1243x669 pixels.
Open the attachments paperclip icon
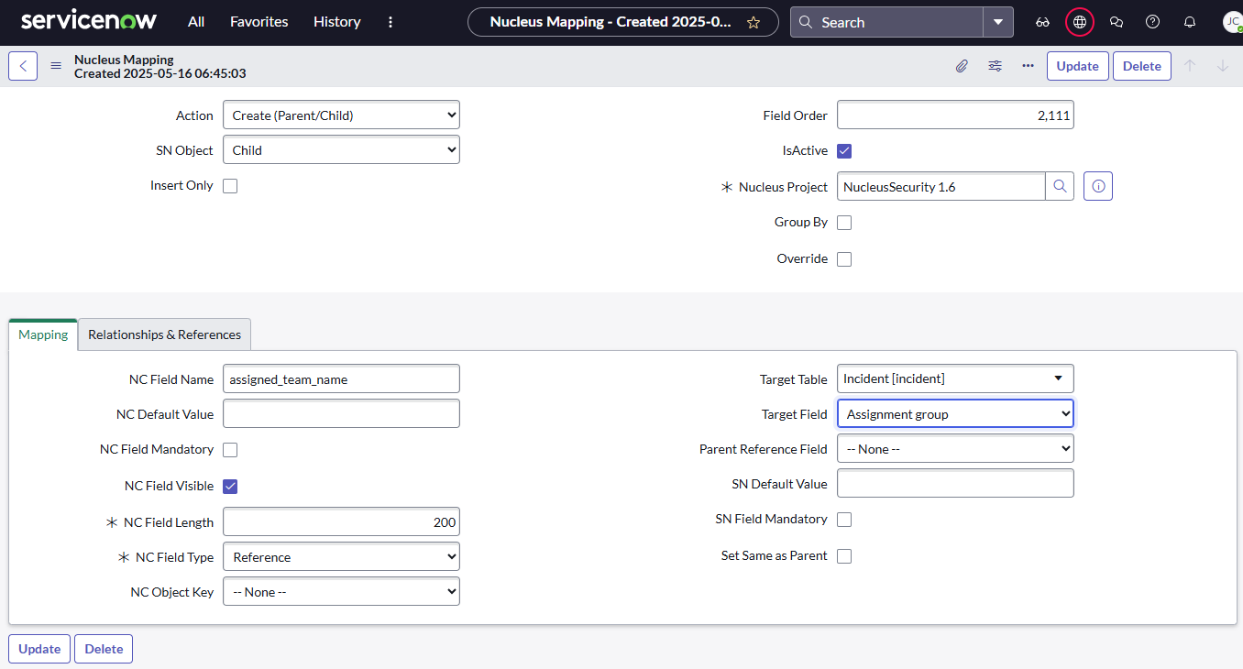click(x=962, y=66)
